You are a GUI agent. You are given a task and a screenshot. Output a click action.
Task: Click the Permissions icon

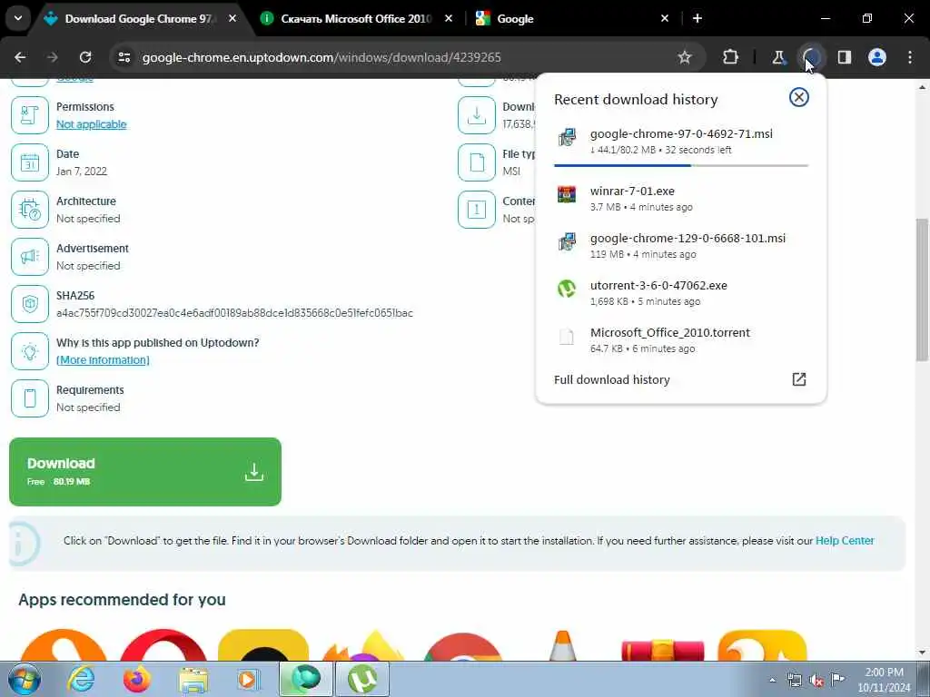[30, 115]
